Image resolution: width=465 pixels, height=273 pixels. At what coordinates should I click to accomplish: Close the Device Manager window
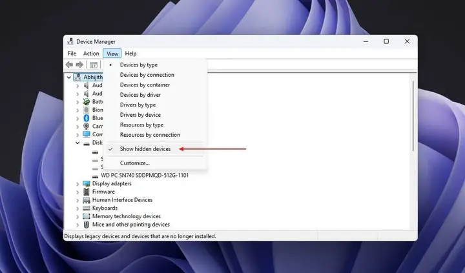point(407,41)
